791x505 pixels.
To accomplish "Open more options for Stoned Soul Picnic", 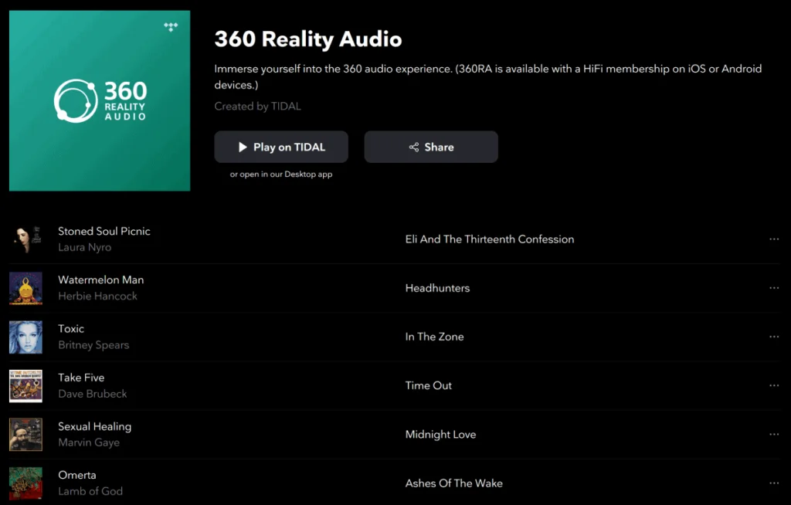I will pyautogui.click(x=774, y=239).
